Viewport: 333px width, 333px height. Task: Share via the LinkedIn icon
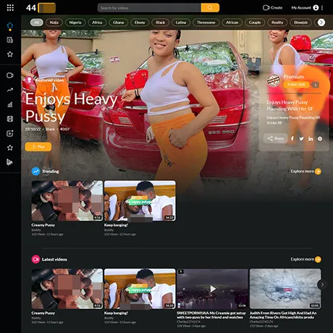click(311, 138)
